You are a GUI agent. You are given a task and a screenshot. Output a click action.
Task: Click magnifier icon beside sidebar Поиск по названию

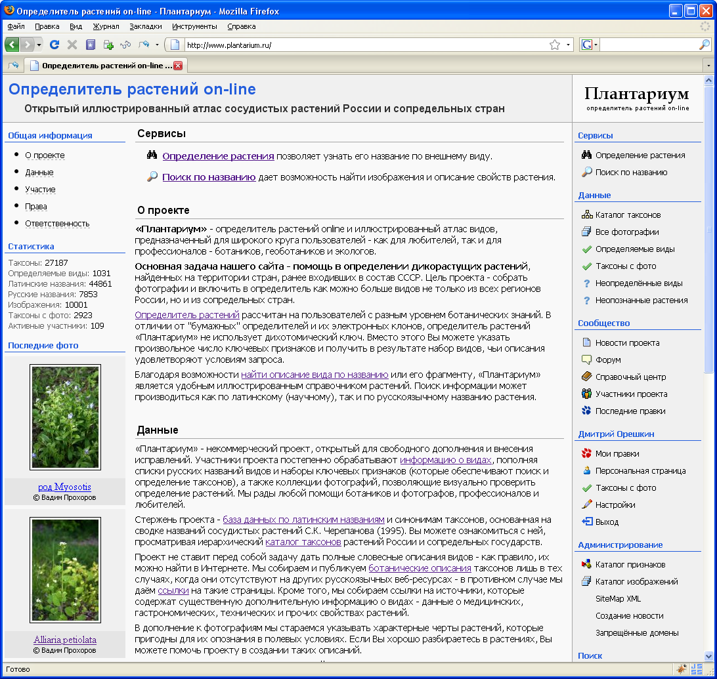click(587, 172)
